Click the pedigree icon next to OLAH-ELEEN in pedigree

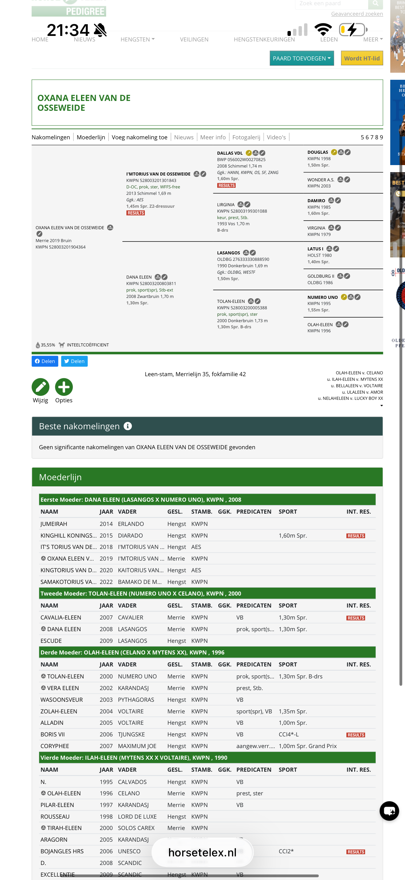pos(339,324)
